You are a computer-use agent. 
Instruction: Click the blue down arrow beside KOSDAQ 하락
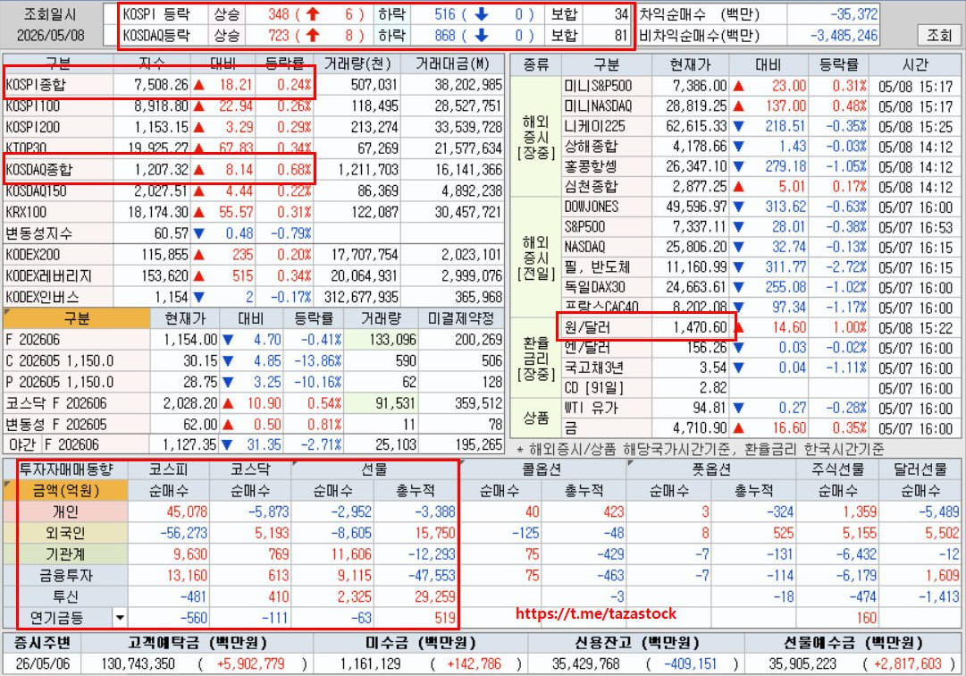[x=481, y=35]
